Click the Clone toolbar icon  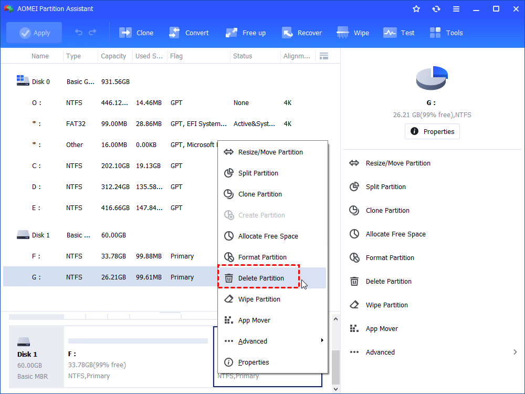click(x=126, y=33)
